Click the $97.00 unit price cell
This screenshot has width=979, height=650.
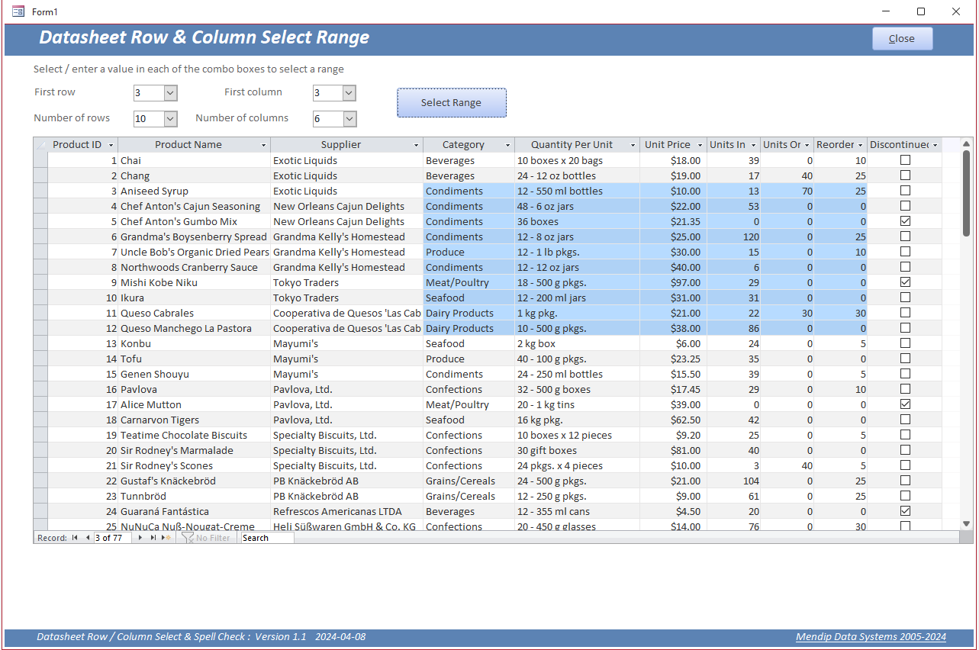[x=673, y=282]
